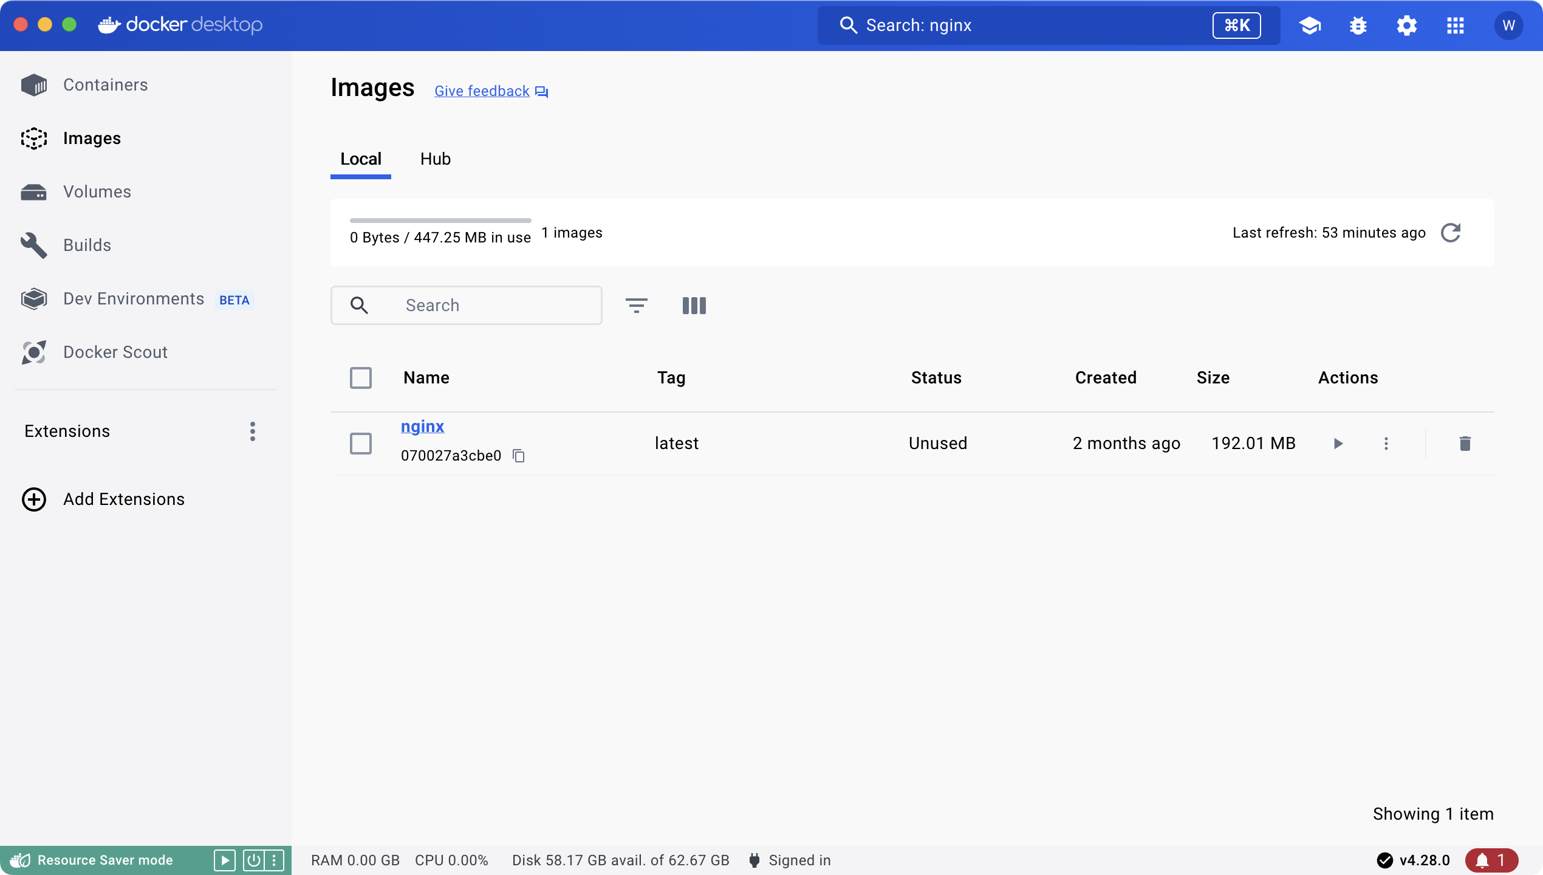Refresh the images list
This screenshot has height=875, width=1543.
1451,233
